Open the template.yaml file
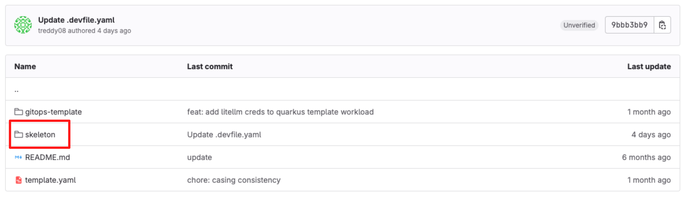This screenshot has width=692, height=204. click(x=50, y=180)
